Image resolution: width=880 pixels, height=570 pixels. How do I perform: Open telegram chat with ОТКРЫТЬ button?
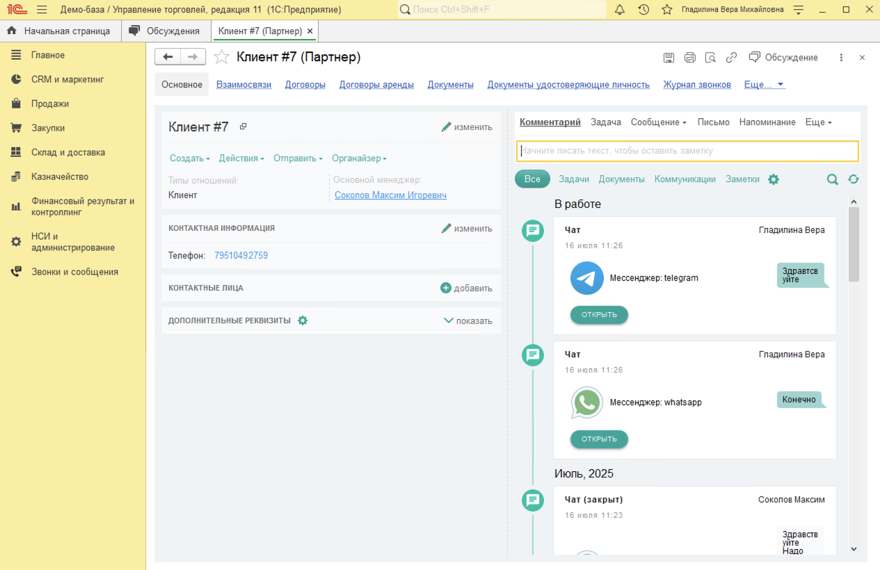pyautogui.click(x=599, y=315)
